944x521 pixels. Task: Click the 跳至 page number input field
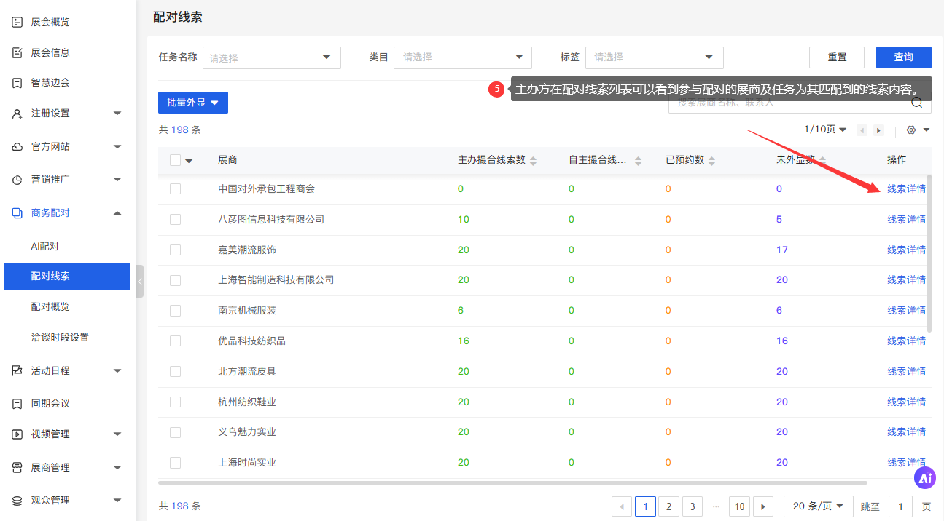(x=900, y=507)
